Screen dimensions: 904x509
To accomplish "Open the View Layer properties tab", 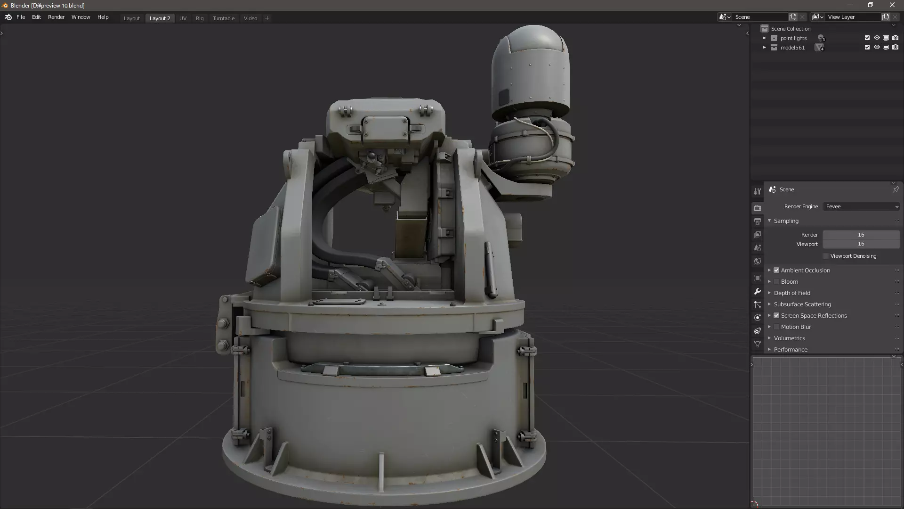I will (757, 234).
